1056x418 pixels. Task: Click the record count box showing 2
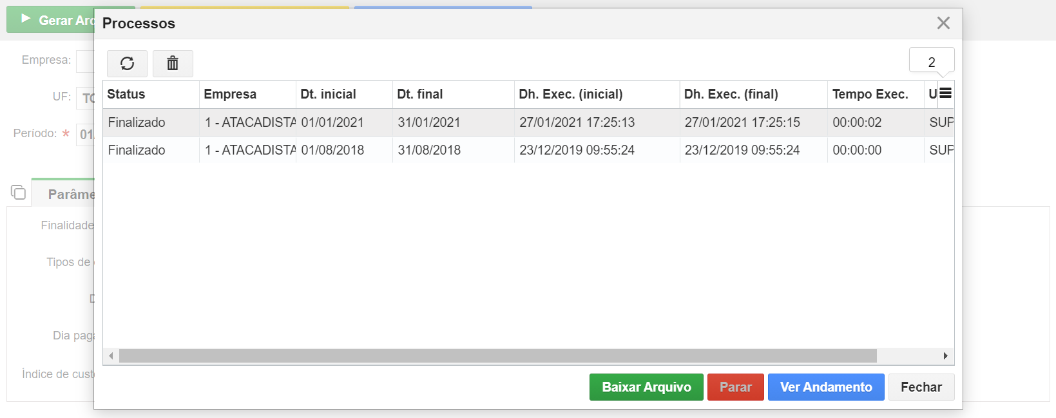pyautogui.click(x=931, y=62)
